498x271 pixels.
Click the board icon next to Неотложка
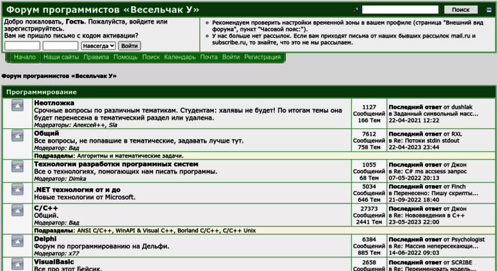17,105
